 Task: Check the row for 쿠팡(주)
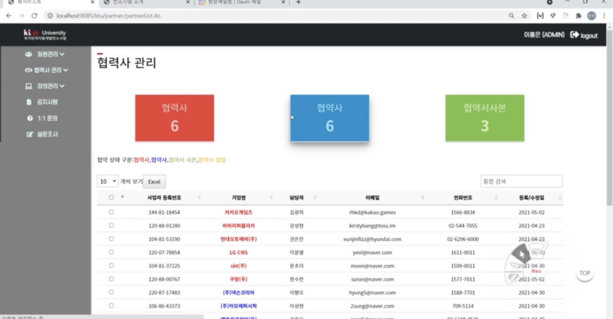coord(111,279)
